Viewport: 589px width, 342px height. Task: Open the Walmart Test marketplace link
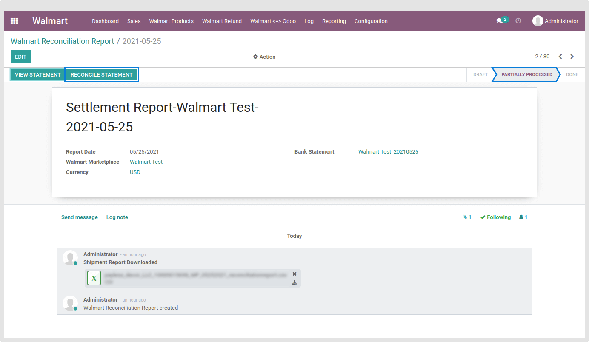[x=146, y=162]
